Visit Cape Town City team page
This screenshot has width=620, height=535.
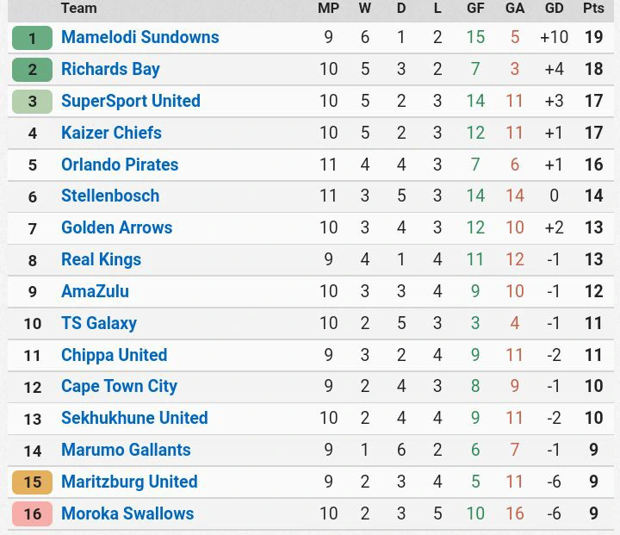coord(119,387)
